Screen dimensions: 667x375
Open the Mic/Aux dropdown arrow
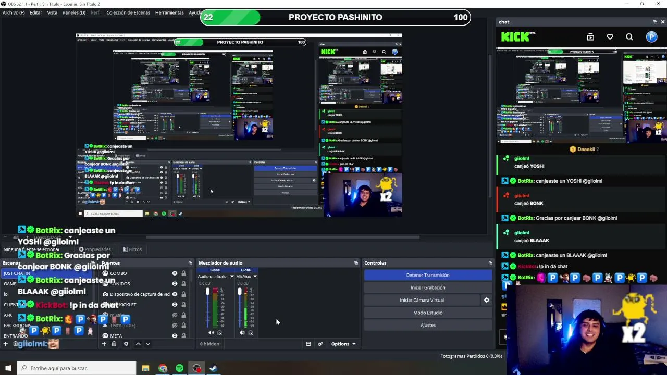pos(255,277)
